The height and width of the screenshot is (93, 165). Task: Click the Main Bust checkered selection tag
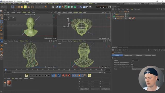pos(130,18)
